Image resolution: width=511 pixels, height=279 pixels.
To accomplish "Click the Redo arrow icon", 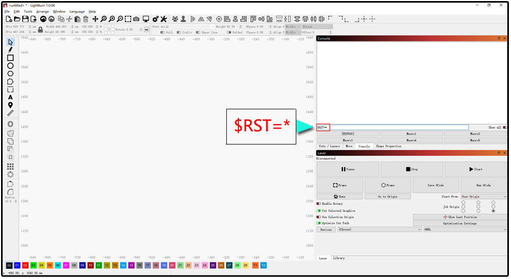I will [x=51, y=19].
